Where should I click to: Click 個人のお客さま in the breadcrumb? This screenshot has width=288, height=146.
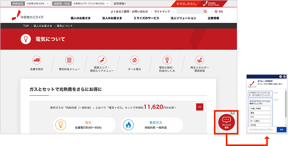[43, 26]
